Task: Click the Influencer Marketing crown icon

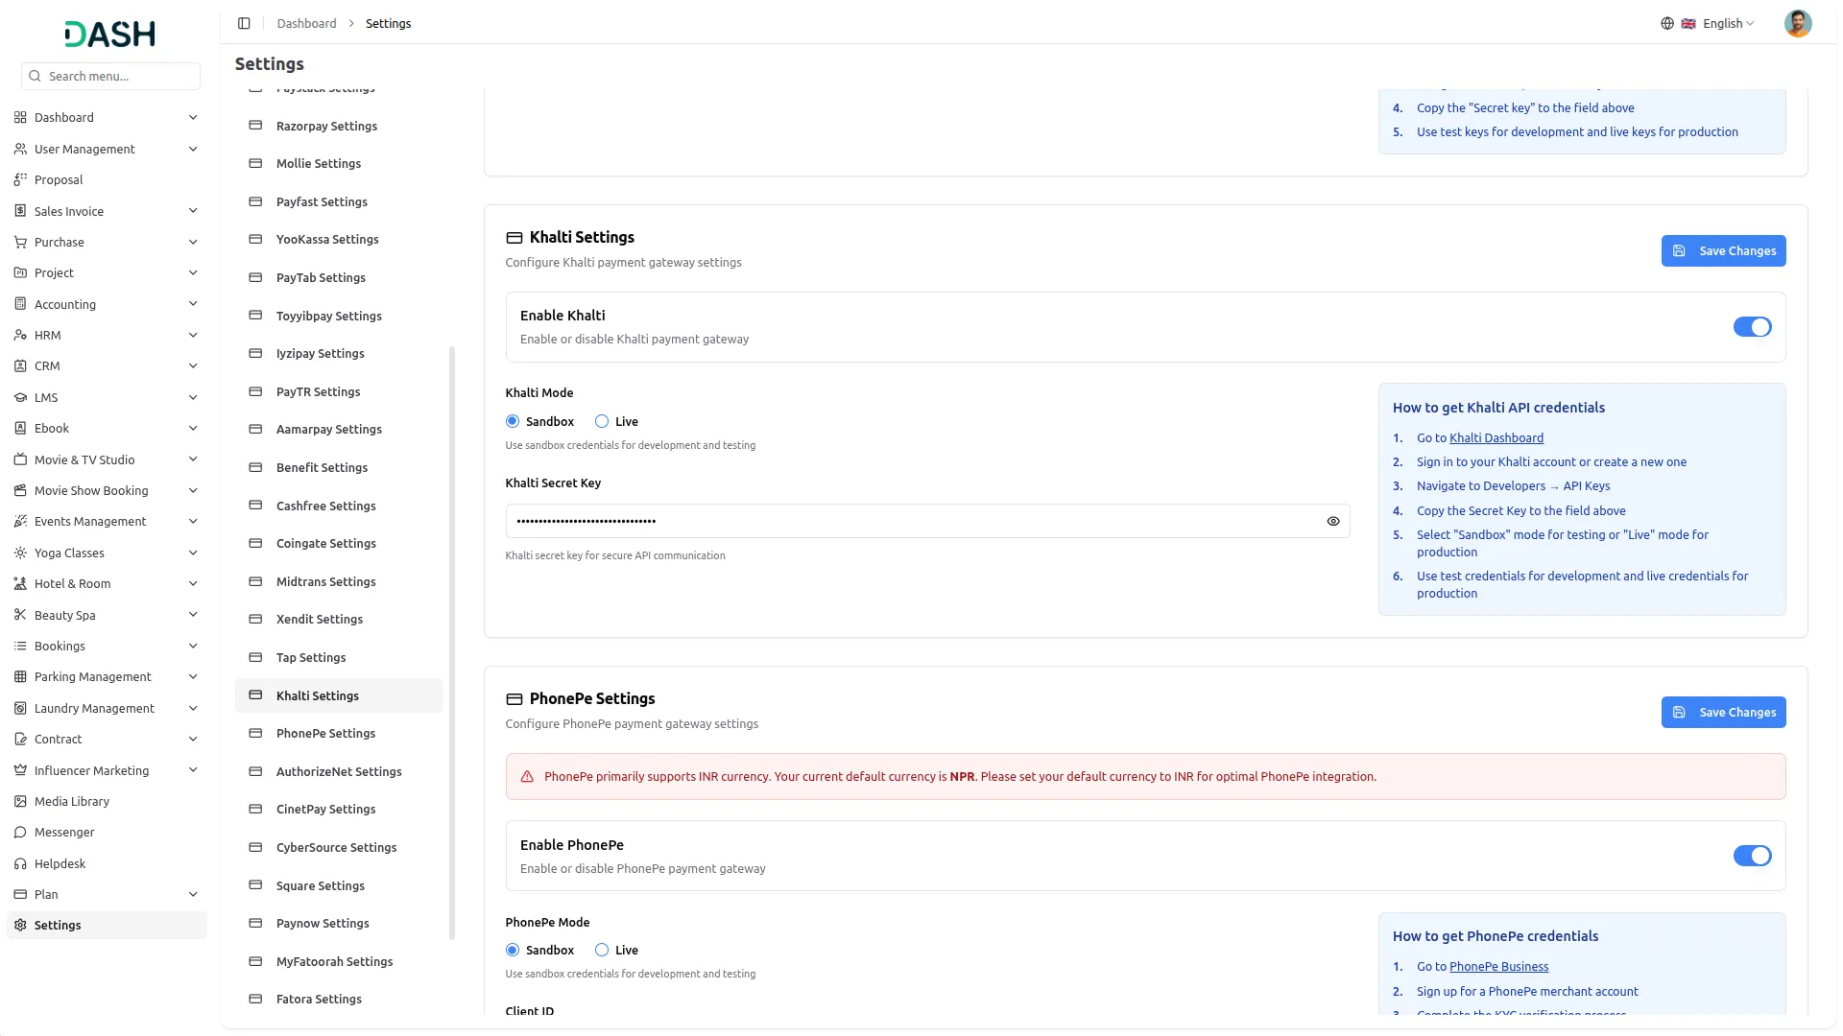Action: coord(20,770)
